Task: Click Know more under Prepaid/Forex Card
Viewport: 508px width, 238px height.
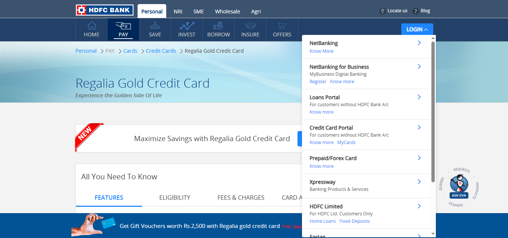Action: tap(322, 166)
